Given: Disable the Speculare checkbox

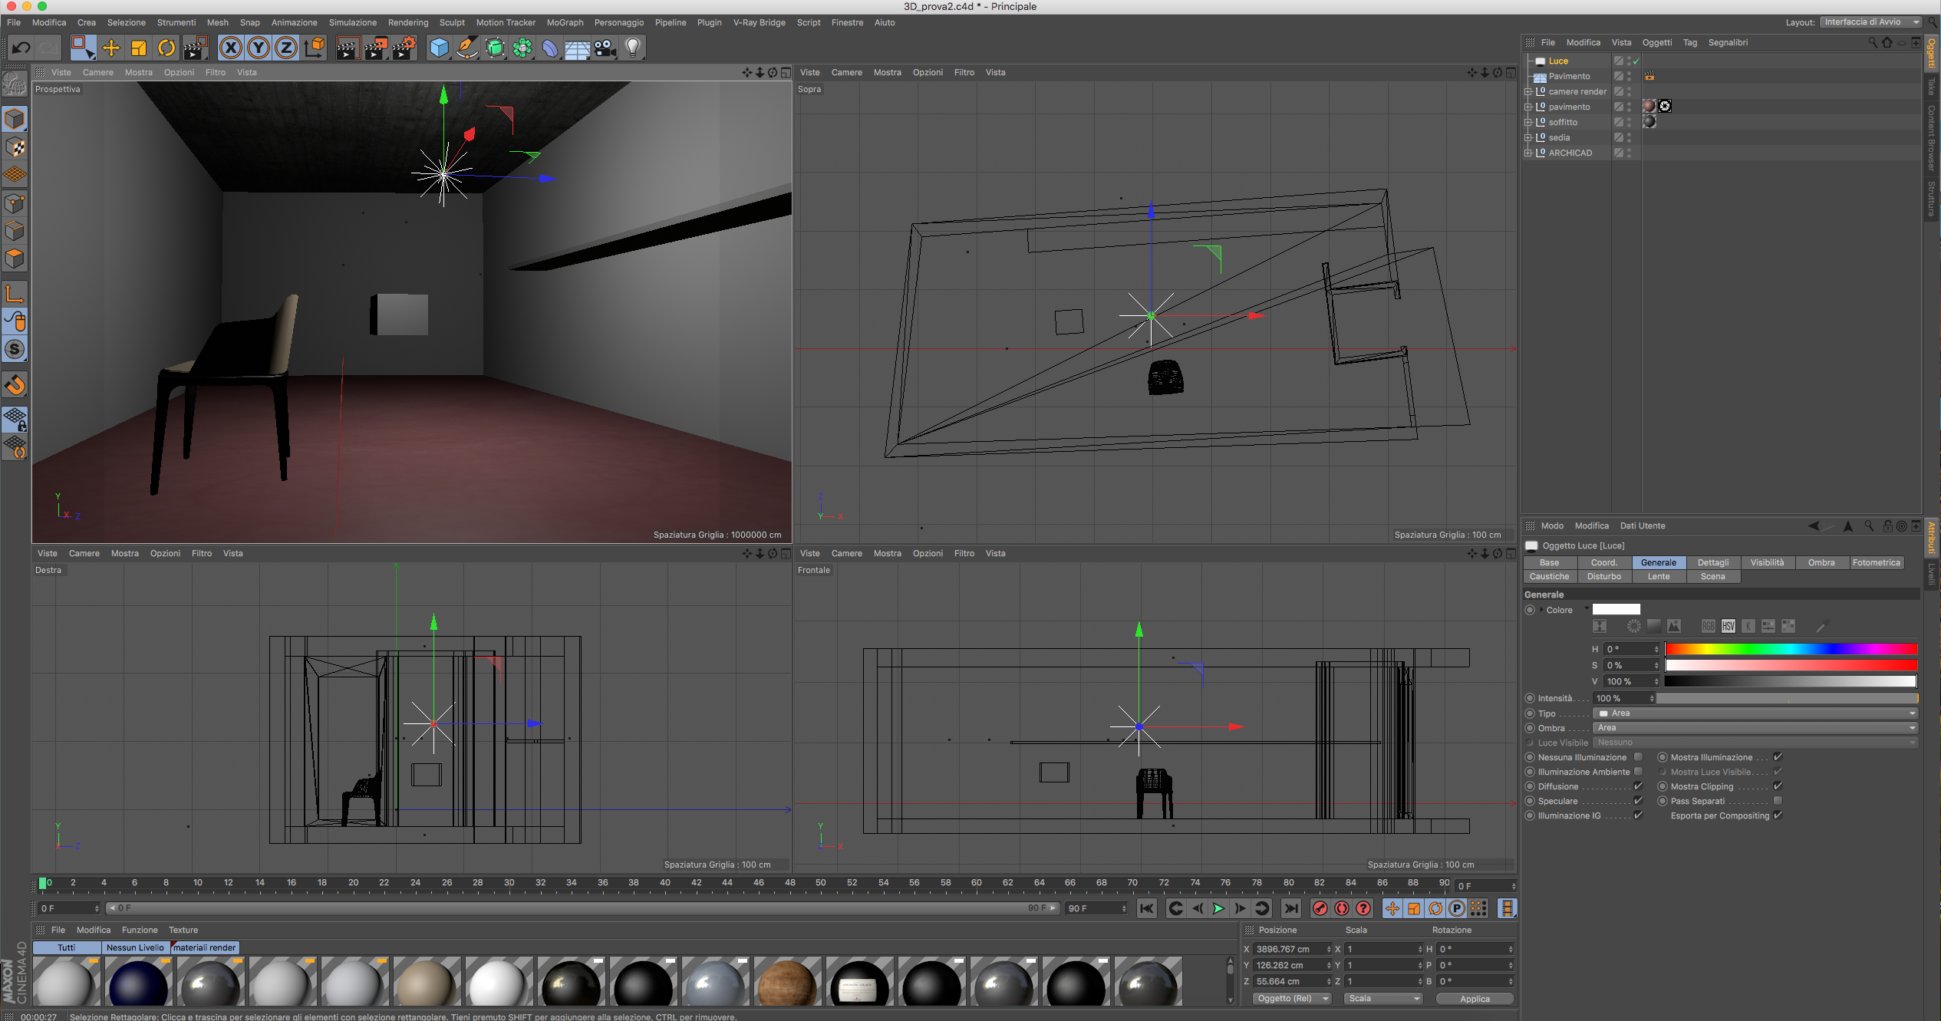Looking at the screenshot, I should pyautogui.click(x=1638, y=801).
